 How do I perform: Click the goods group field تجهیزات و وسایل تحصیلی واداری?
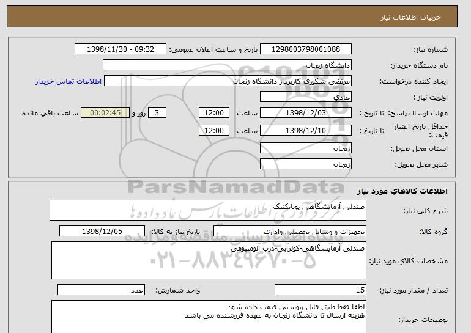point(290,232)
